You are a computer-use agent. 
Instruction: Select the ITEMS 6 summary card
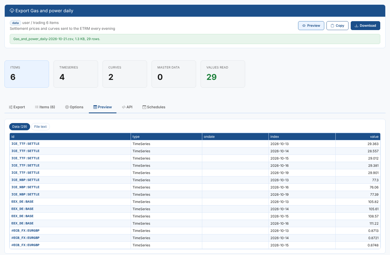click(x=27, y=74)
